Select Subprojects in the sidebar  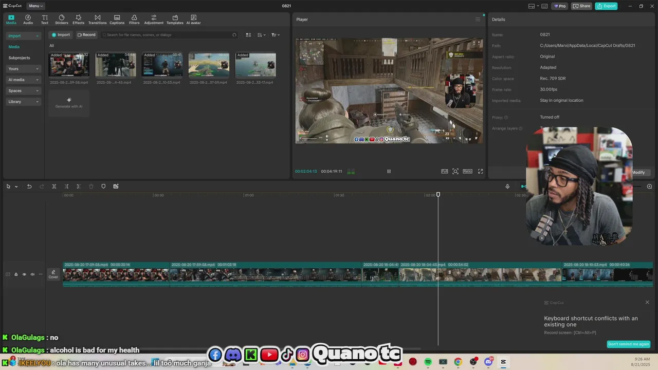click(x=19, y=58)
